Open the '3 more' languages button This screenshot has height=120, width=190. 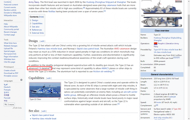pyautogui.click(x=9, y=104)
